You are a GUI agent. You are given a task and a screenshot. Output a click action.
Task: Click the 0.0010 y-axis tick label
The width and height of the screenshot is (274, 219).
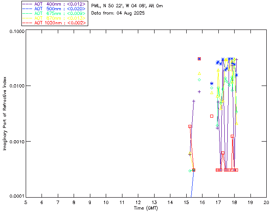tap(16, 142)
